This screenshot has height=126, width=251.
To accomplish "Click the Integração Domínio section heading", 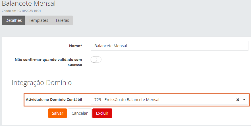I will [42, 83].
